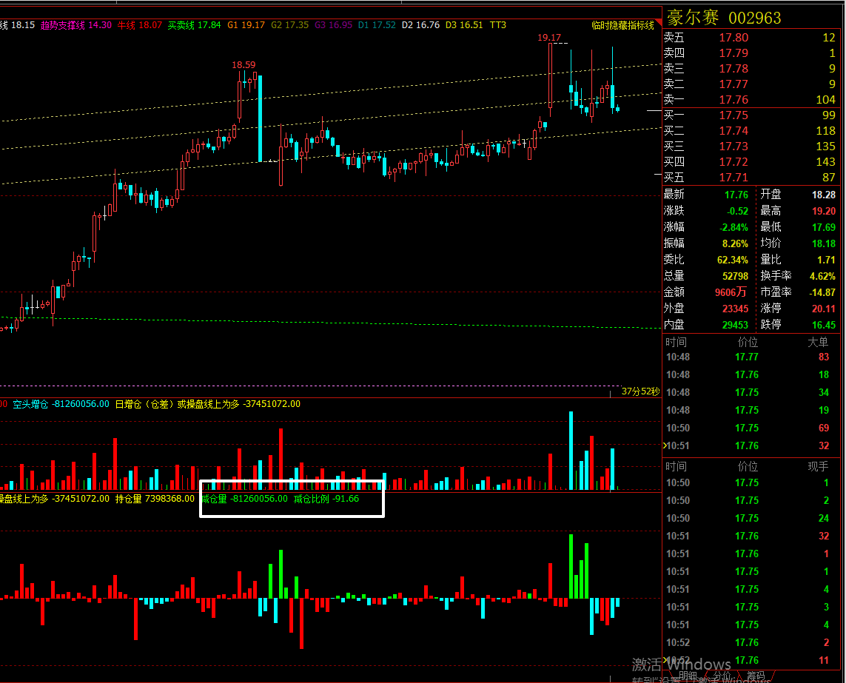Click the 现手 column header
Screen dimensions: 846x683
[818, 467]
